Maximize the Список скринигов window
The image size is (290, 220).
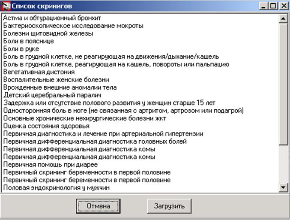point(273,6)
